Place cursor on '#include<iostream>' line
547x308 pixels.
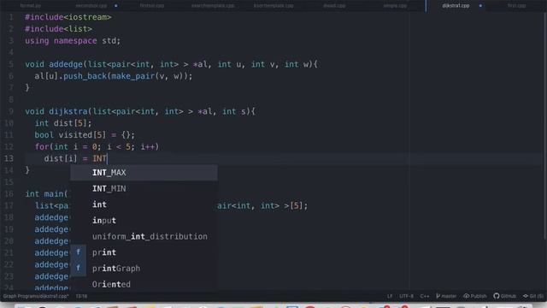[x=68, y=17]
